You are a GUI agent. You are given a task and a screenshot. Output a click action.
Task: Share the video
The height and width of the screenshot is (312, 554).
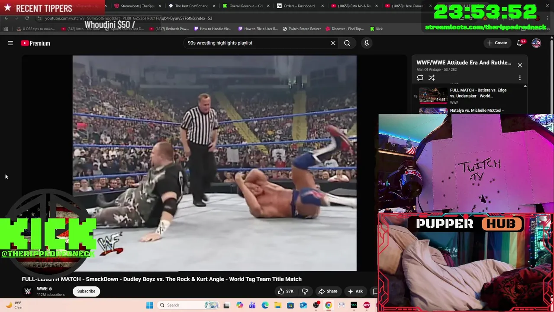328,291
